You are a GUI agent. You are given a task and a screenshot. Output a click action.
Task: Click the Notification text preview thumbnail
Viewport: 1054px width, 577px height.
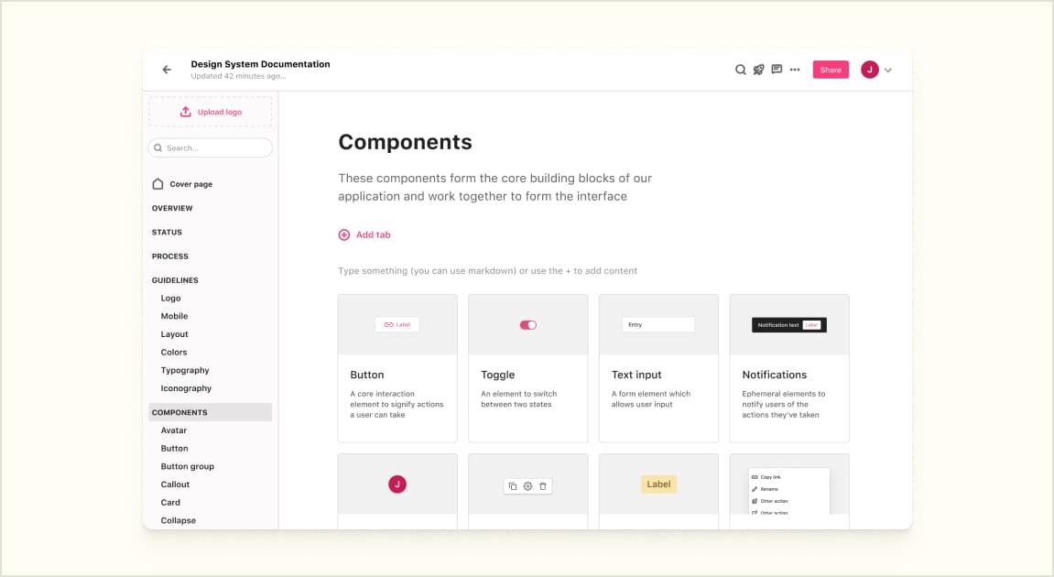click(x=789, y=325)
